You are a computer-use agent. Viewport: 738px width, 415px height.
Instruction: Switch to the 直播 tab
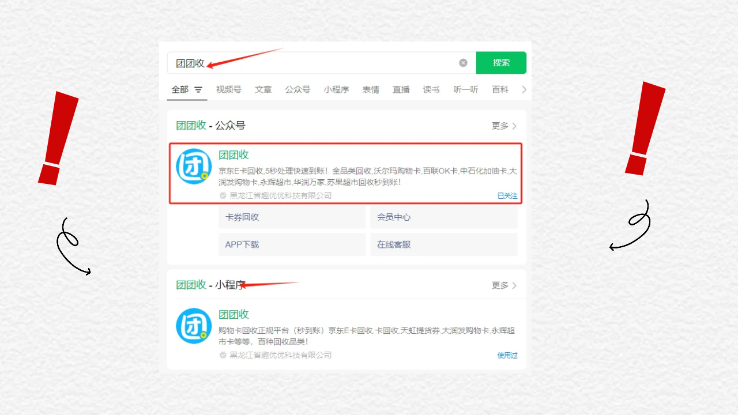point(401,89)
